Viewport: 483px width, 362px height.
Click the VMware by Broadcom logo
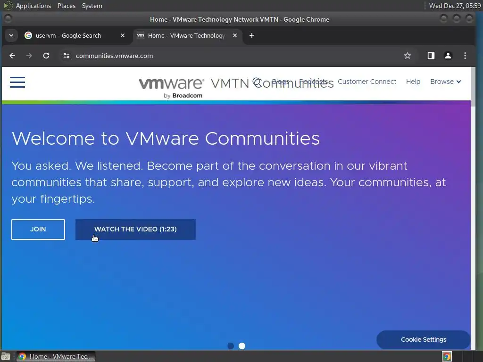point(171,87)
